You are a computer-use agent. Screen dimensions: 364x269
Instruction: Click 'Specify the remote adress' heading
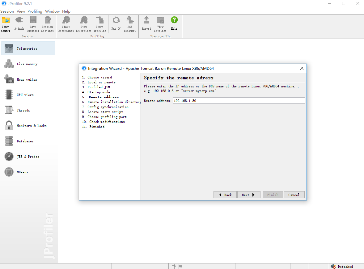click(x=179, y=78)
